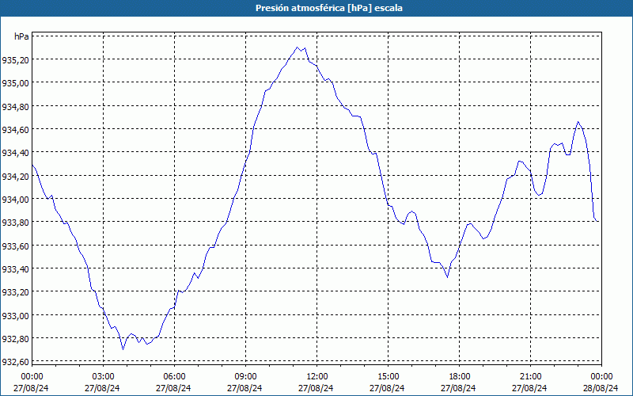The image size is (633, 396).
Task: Click the 28/08/24 date label
Action: pos(601,388)
